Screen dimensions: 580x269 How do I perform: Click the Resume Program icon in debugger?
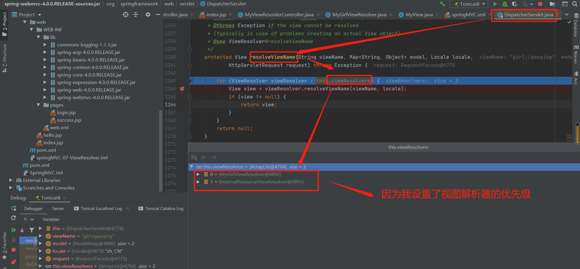point(14,230)
